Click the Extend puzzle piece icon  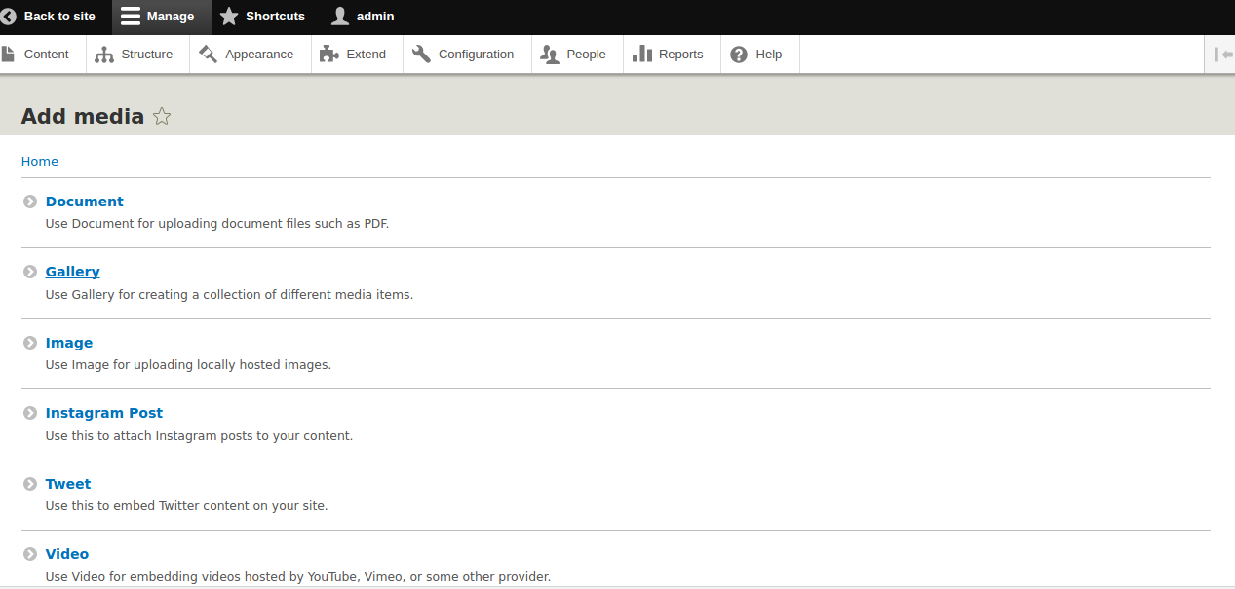pos(329,55)
